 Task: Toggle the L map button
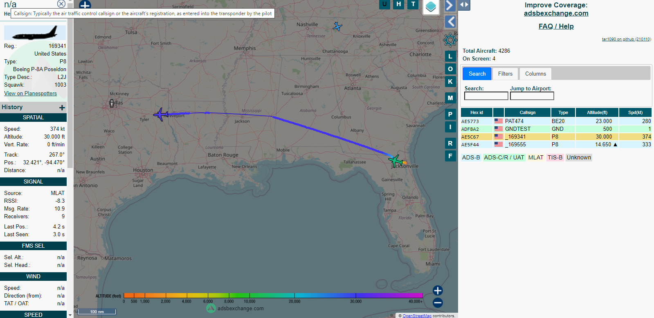(450, 56)
